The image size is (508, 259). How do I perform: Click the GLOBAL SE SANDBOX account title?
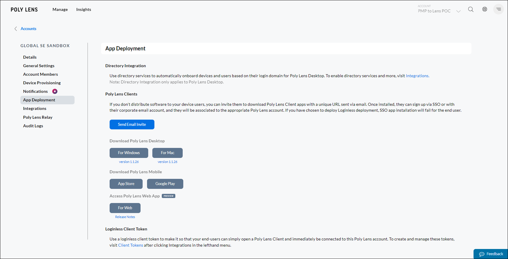coord(45,46)
